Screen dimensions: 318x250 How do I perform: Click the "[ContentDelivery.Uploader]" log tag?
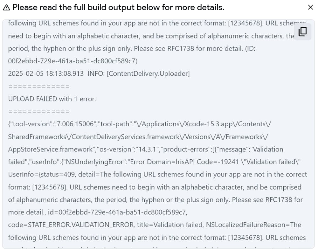(148, 74)
